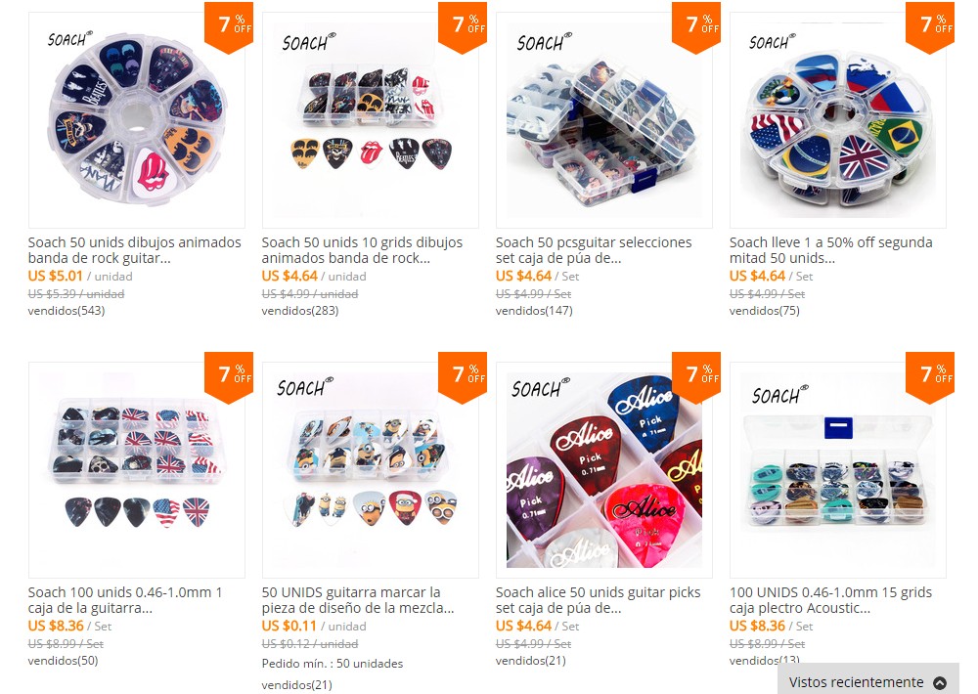Open the Alice picks product image
This screenshot has height=694, width=978.
(x=603, y=469)
